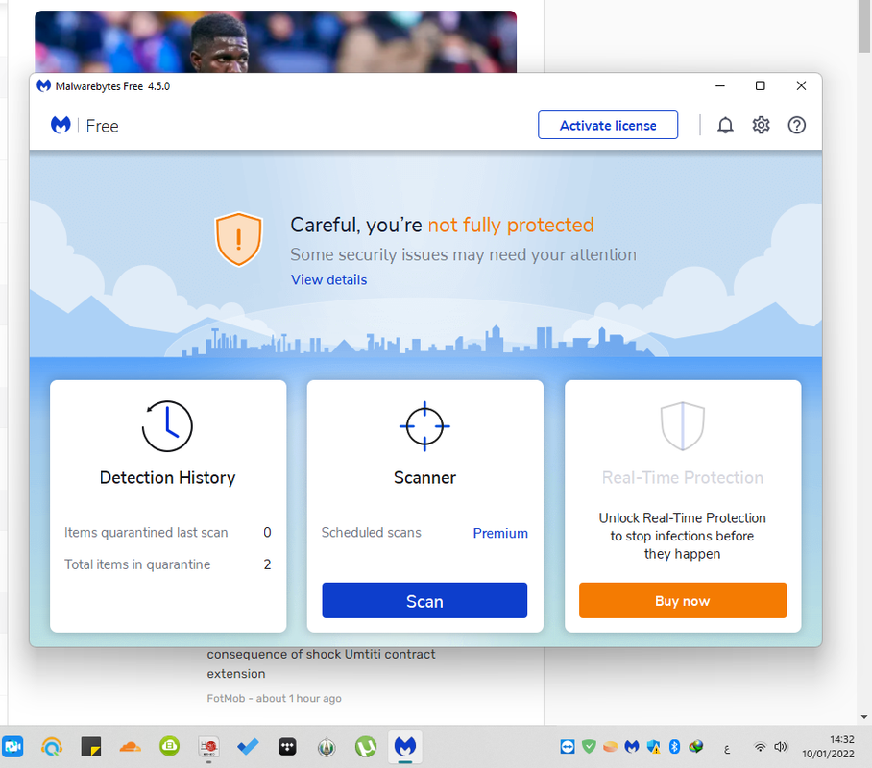Screen dimensions: 872x768
Task: Start a scan with the Scan button
Action: (x=424, y=601)
